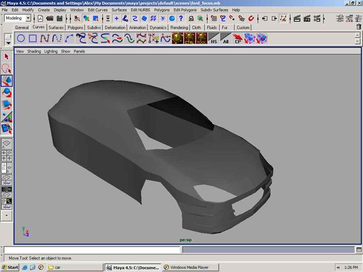Image resolution: width=363 pixels, height=272 pixels.
Task: Toggle the magnet snap icon in status line
Action: point(250,18)
